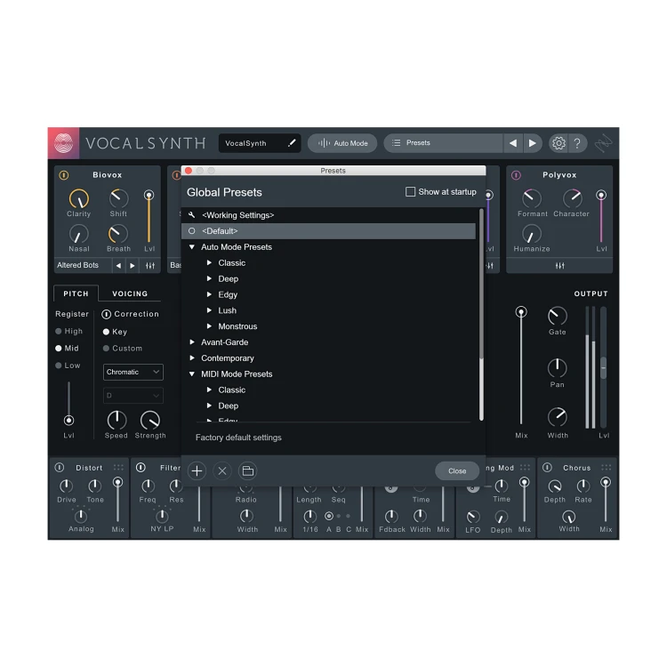The image size is (667, 667).
Task: Click the Output Gate knob
Action: click(x=558, y=316)
